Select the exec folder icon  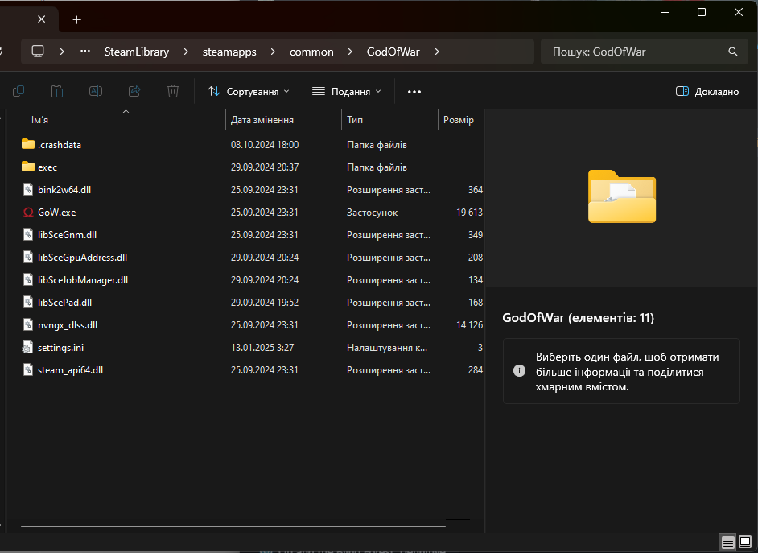pos(28,167)
